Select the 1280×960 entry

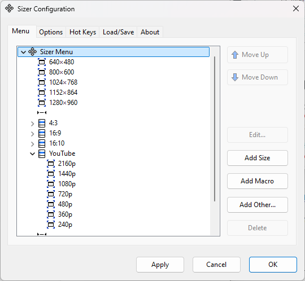click(63, 102)
